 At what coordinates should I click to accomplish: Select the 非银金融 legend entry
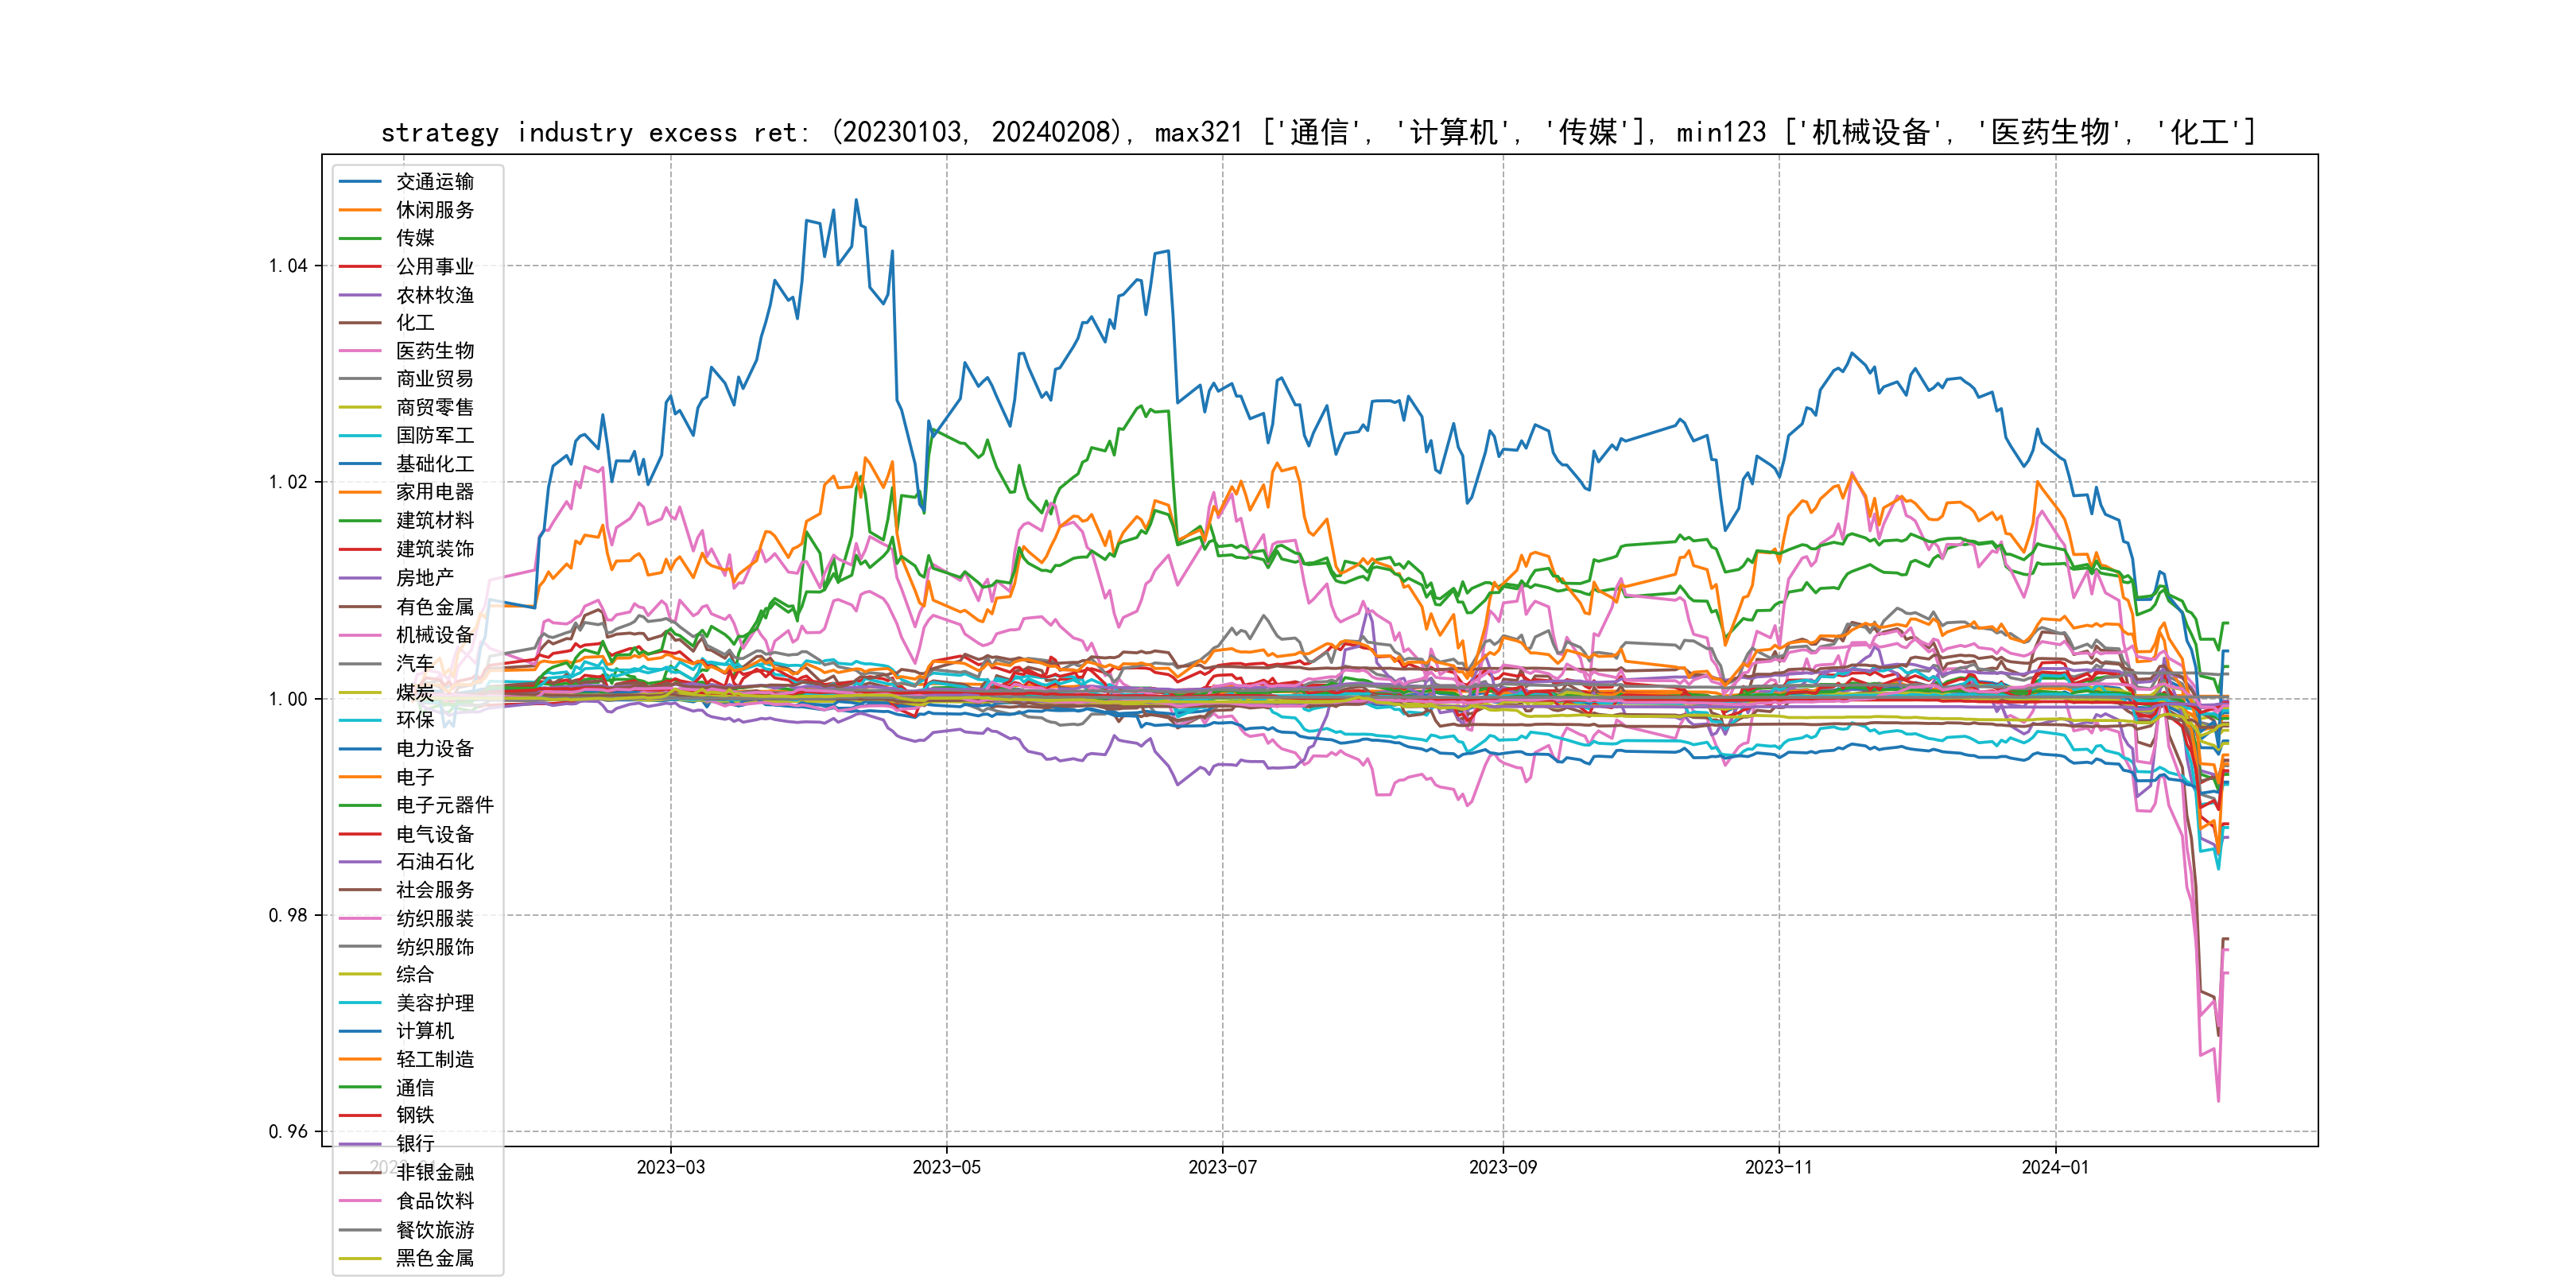[434, 1172]
